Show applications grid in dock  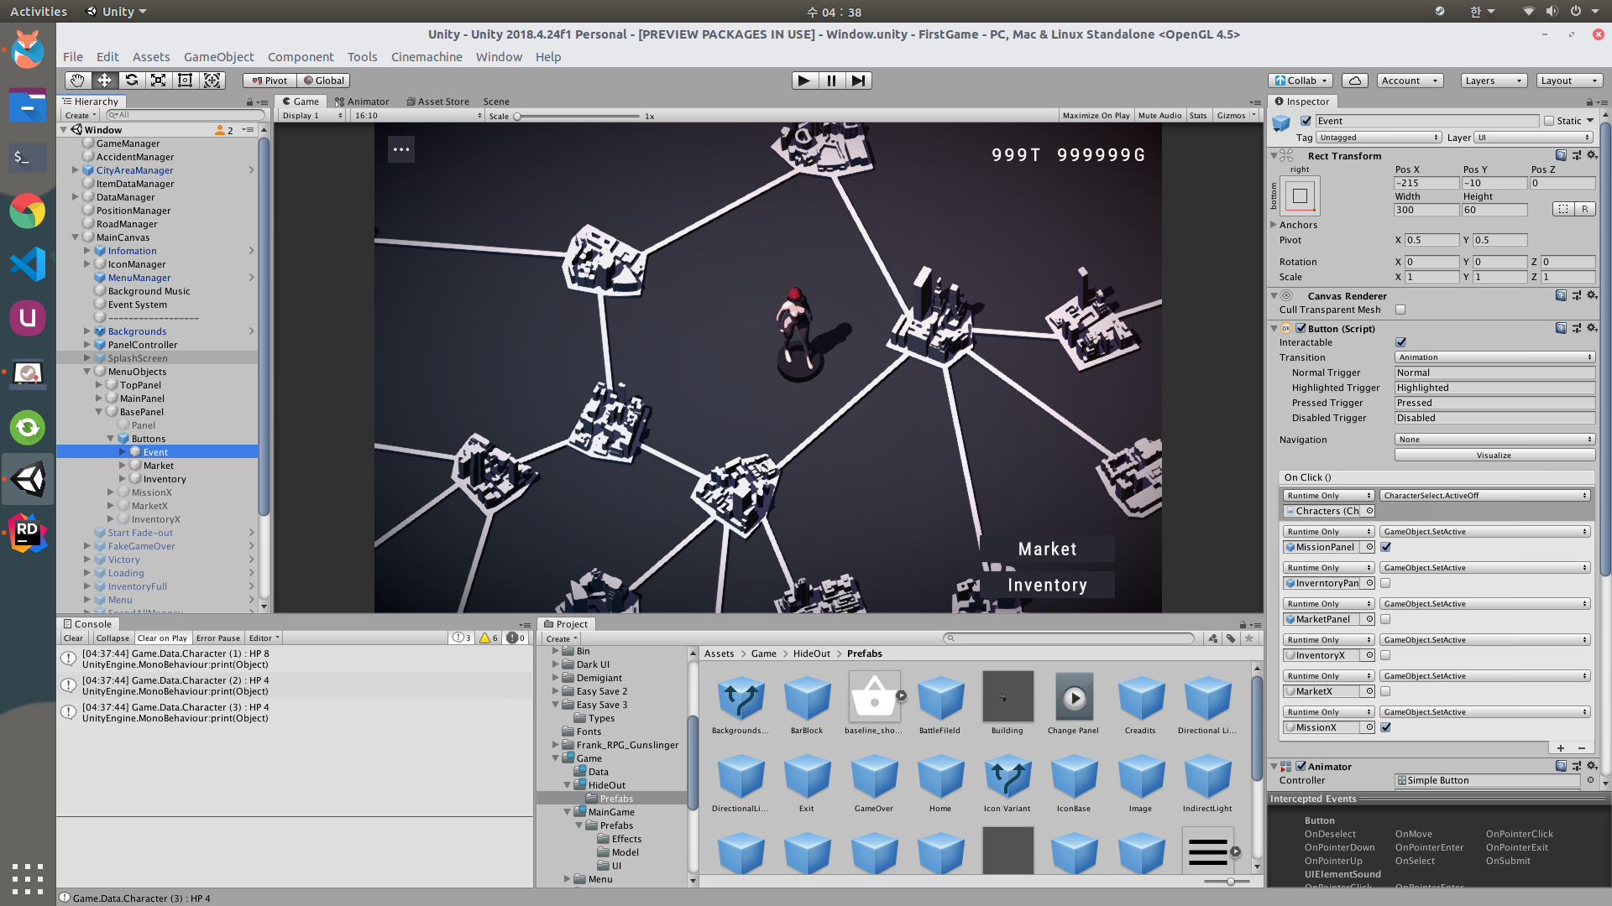(x=28, y=878)
